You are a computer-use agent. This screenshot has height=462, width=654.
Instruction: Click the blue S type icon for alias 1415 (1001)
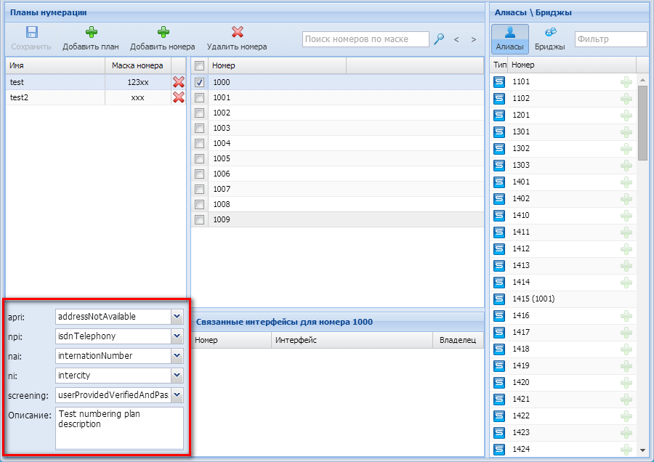(x=499, y=299)
